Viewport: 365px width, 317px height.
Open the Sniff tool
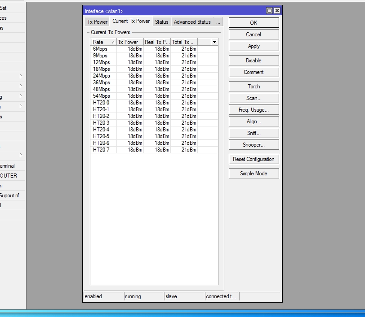(254, 133)
